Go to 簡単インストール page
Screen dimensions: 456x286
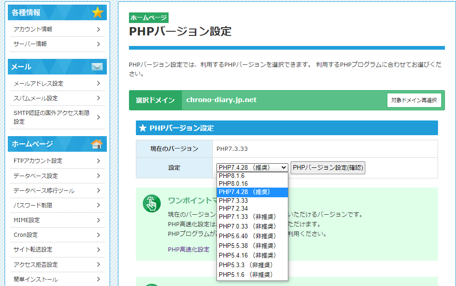(57, 279)
